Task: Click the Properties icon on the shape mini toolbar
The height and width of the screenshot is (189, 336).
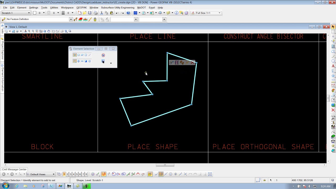Action: (x=171, y=62)
